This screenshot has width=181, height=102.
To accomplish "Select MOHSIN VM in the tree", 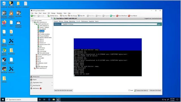I will [42, 33].
